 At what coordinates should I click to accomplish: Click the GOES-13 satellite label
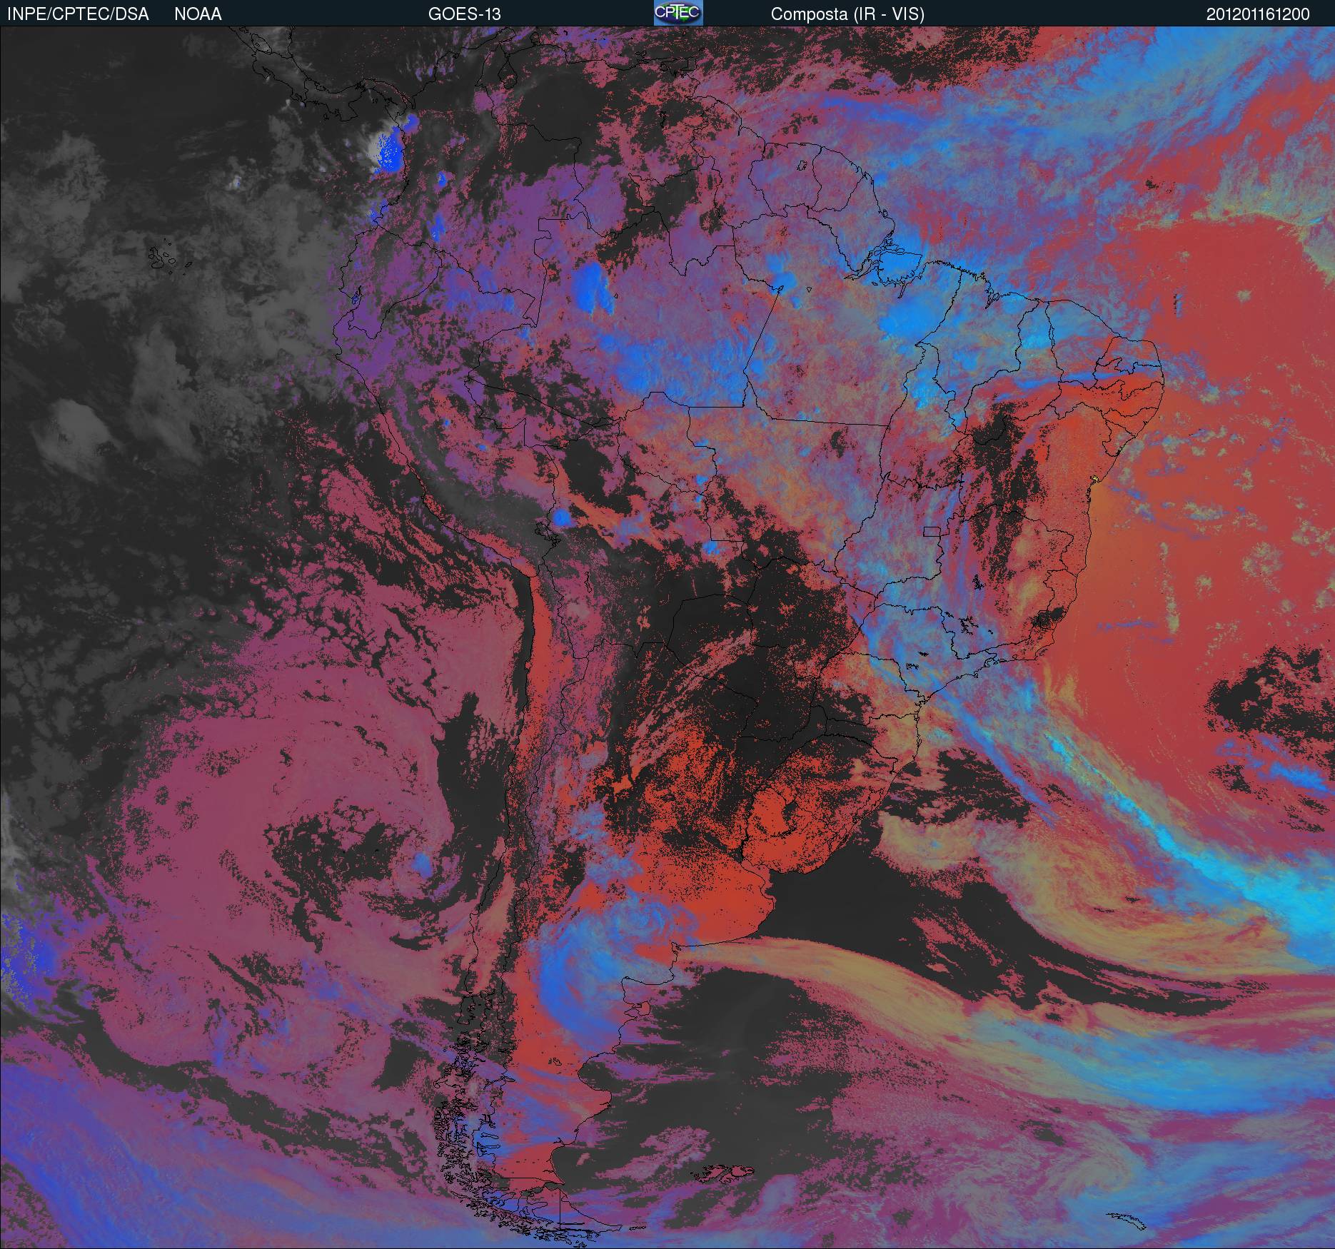pos(464,14)
